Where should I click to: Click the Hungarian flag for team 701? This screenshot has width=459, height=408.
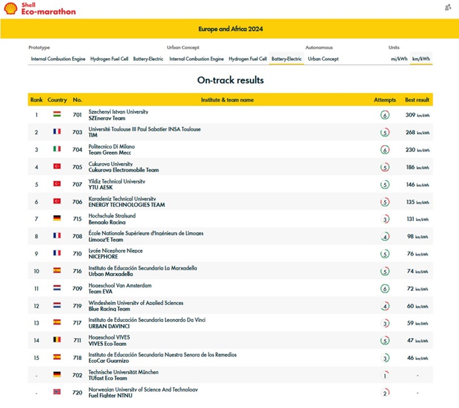(x=57, y=114)
